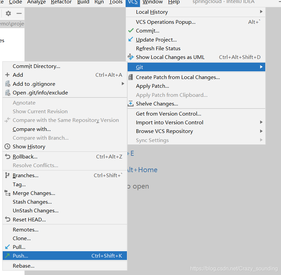This screenshot has height=275, width=281.
Task: Select Get from Version Control...
Action: tap(196, 114)
